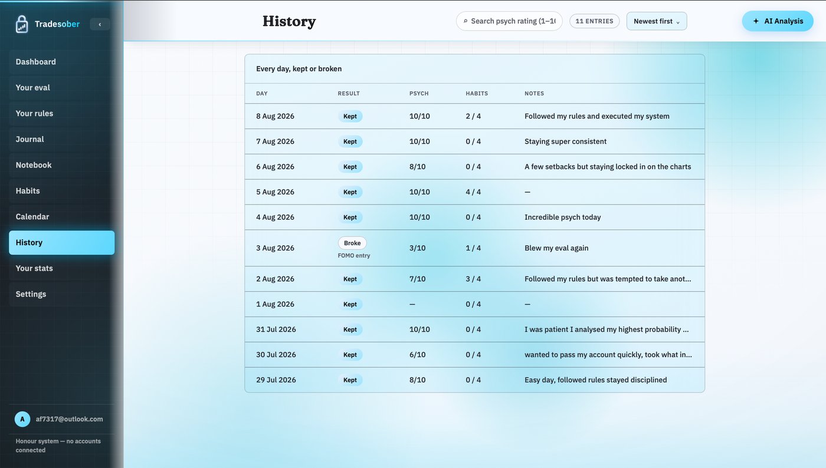Viewport: 826px width, 468px height.
Task: Open note 'Followed my rules and executed my system'
Action: (x=597, y=117)
